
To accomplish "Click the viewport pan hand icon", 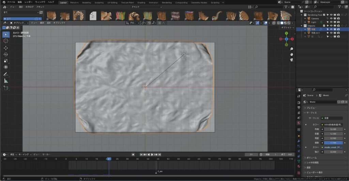I will (292, 54).
